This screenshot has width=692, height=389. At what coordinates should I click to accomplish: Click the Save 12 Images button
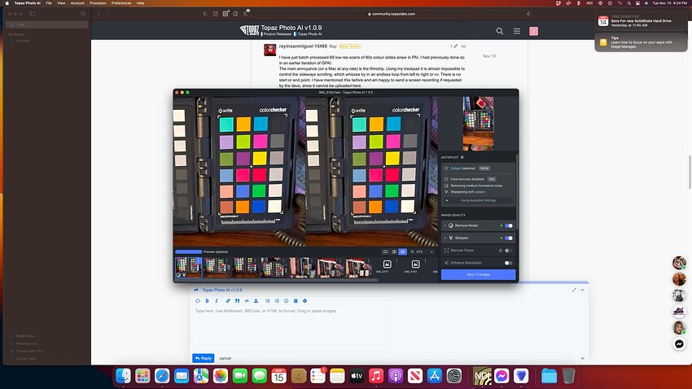(479, 274)
